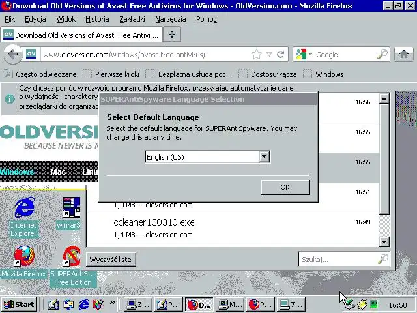Select the Mozilla Firefox desktop shortcut
This screenshot has height=313, width=417.
coord(24,262)
